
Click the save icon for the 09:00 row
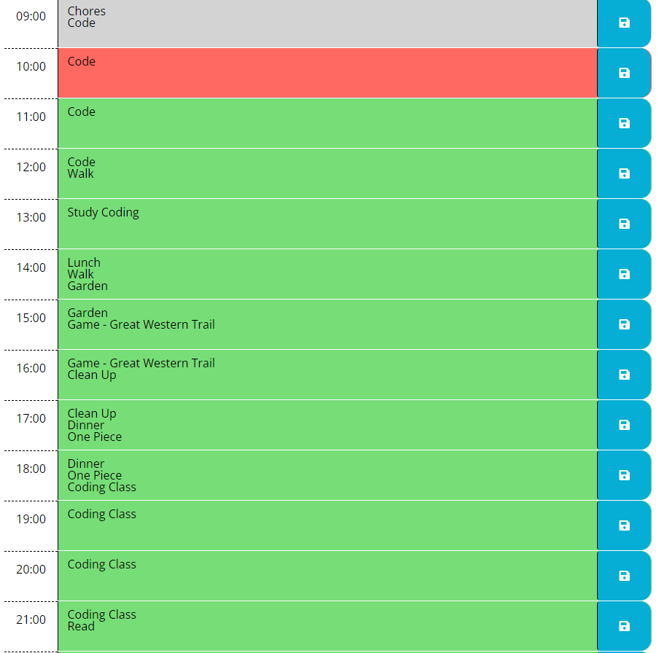(x=624, y=23)
